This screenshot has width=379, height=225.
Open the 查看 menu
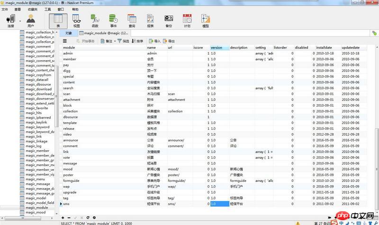(18, 9)
